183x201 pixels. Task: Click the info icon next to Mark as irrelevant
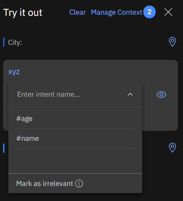click(x=79, y=184)
